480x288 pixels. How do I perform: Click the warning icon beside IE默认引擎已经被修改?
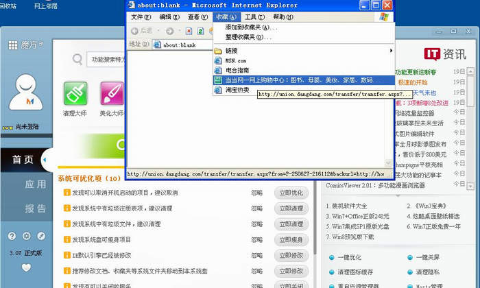tap(67, 255)
